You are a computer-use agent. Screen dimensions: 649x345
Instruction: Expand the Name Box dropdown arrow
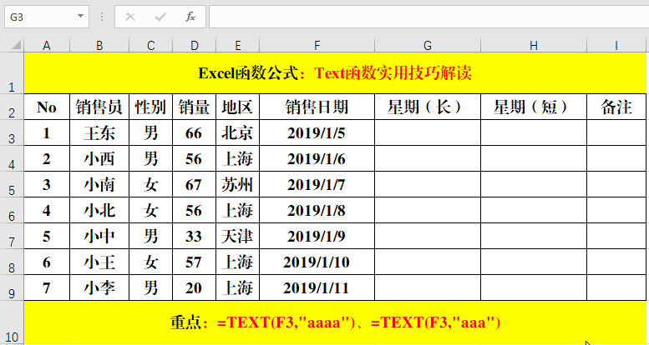pos(80,17)
